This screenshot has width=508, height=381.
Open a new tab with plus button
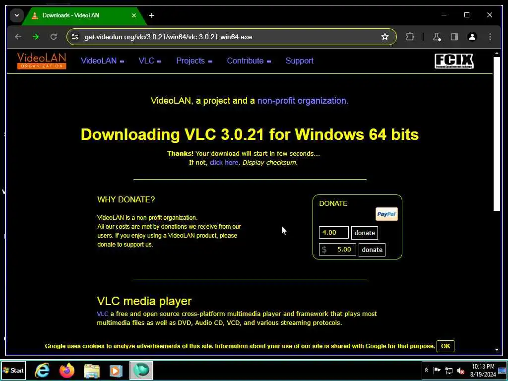(152, 15)
